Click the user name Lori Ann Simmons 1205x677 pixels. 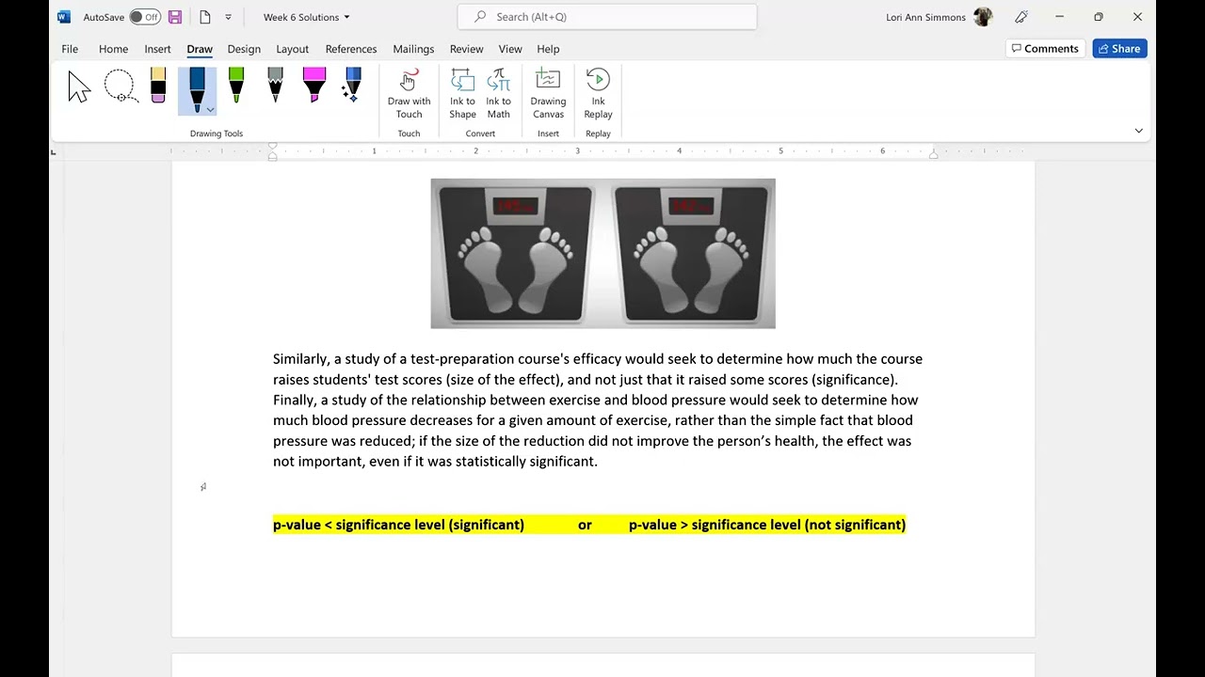(x=925, y=17)
